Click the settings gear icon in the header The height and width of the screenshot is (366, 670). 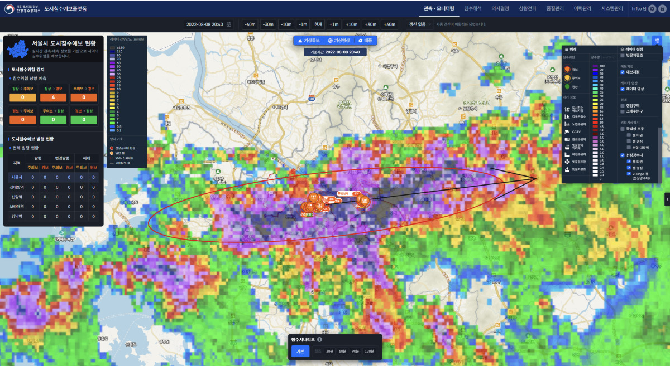652,9
